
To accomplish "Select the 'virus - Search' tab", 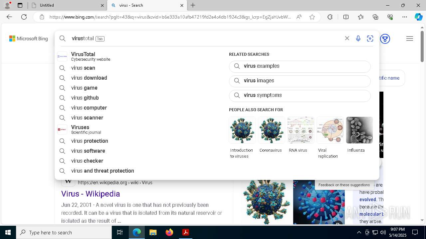I will 146,5.
